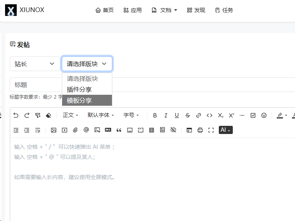This screenshot has height=221, width=295.
Task: Toggle inline code formatting
Action: 209,115
